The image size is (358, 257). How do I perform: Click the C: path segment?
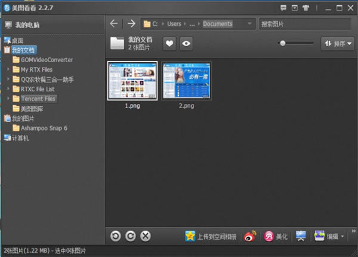pos(155,24)
